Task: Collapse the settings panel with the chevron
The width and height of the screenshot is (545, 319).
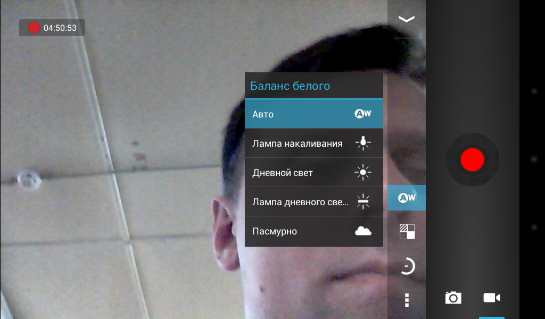Action: [406, 19]
